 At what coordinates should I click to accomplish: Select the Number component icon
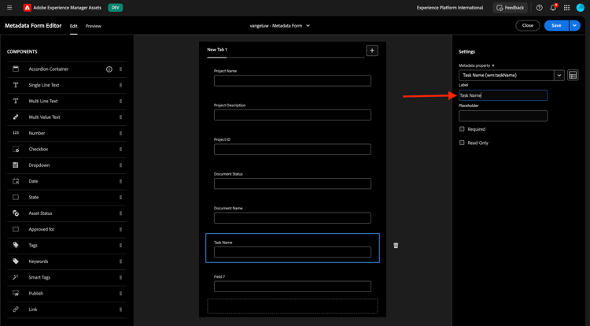coord(16,133)
